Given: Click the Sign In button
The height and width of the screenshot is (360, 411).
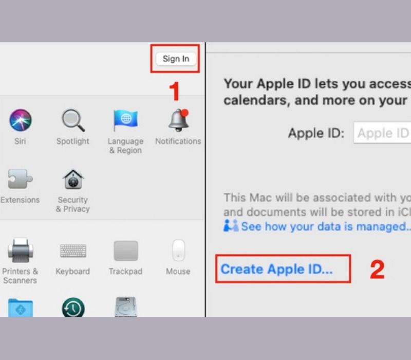Looking at the screenshot, I should [176, 59].
